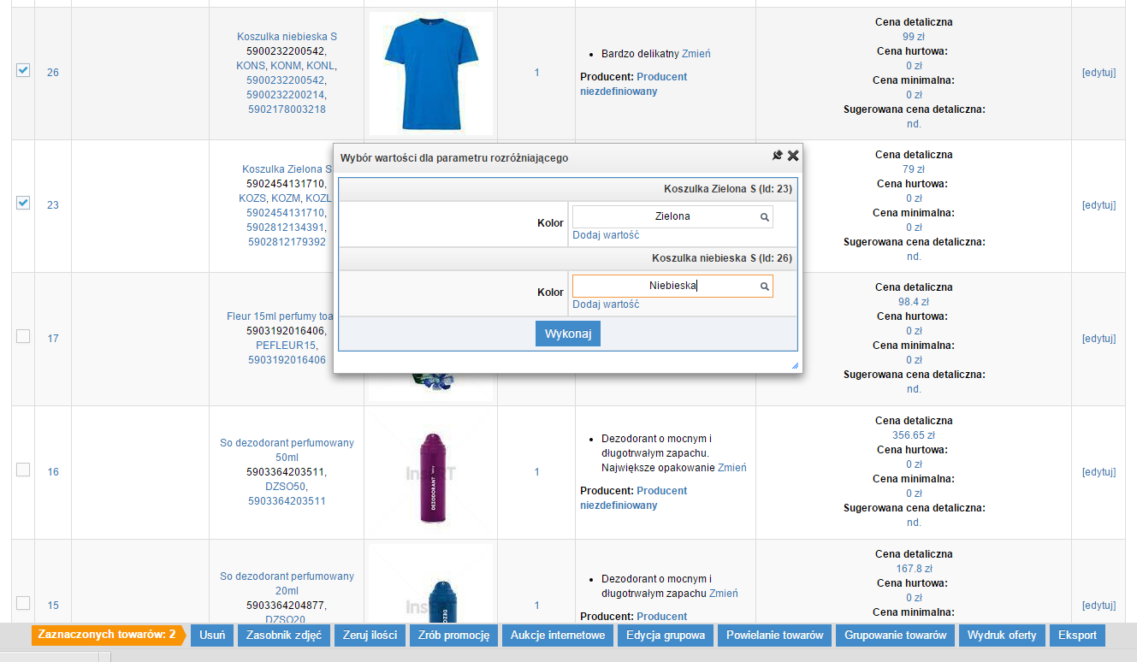
Task: Click the Eksport button
Action: point(1077,635)
